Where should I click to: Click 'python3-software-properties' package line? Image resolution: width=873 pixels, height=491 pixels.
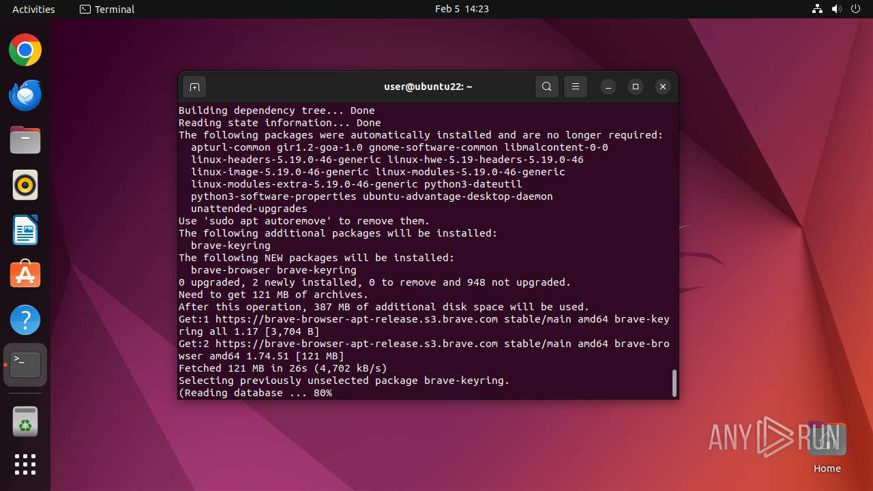pyautogui.click(x=372, y=196)
